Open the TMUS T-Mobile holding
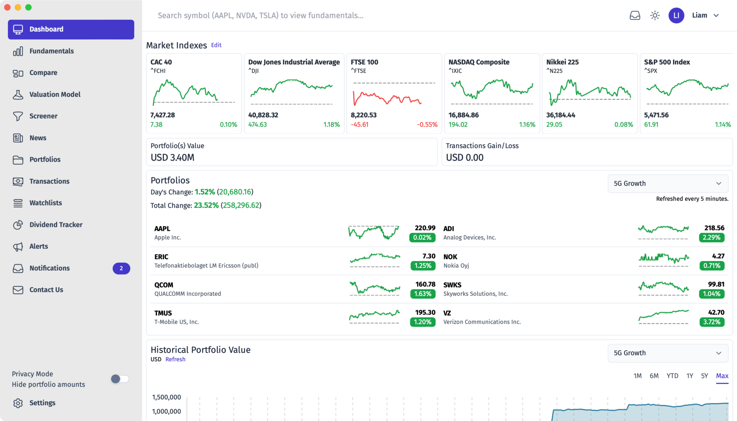The height and width of the screenshot is (421, 737). pyautogui.click(x=295, y=317)
